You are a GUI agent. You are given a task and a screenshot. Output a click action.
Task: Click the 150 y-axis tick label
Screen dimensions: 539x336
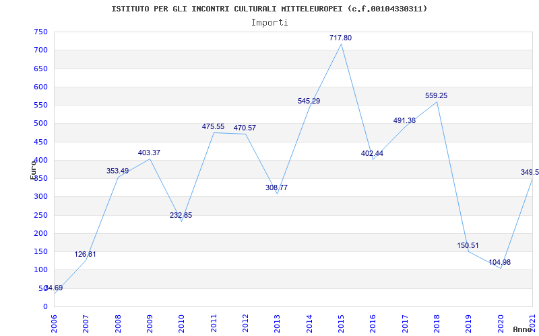(40, 251)
